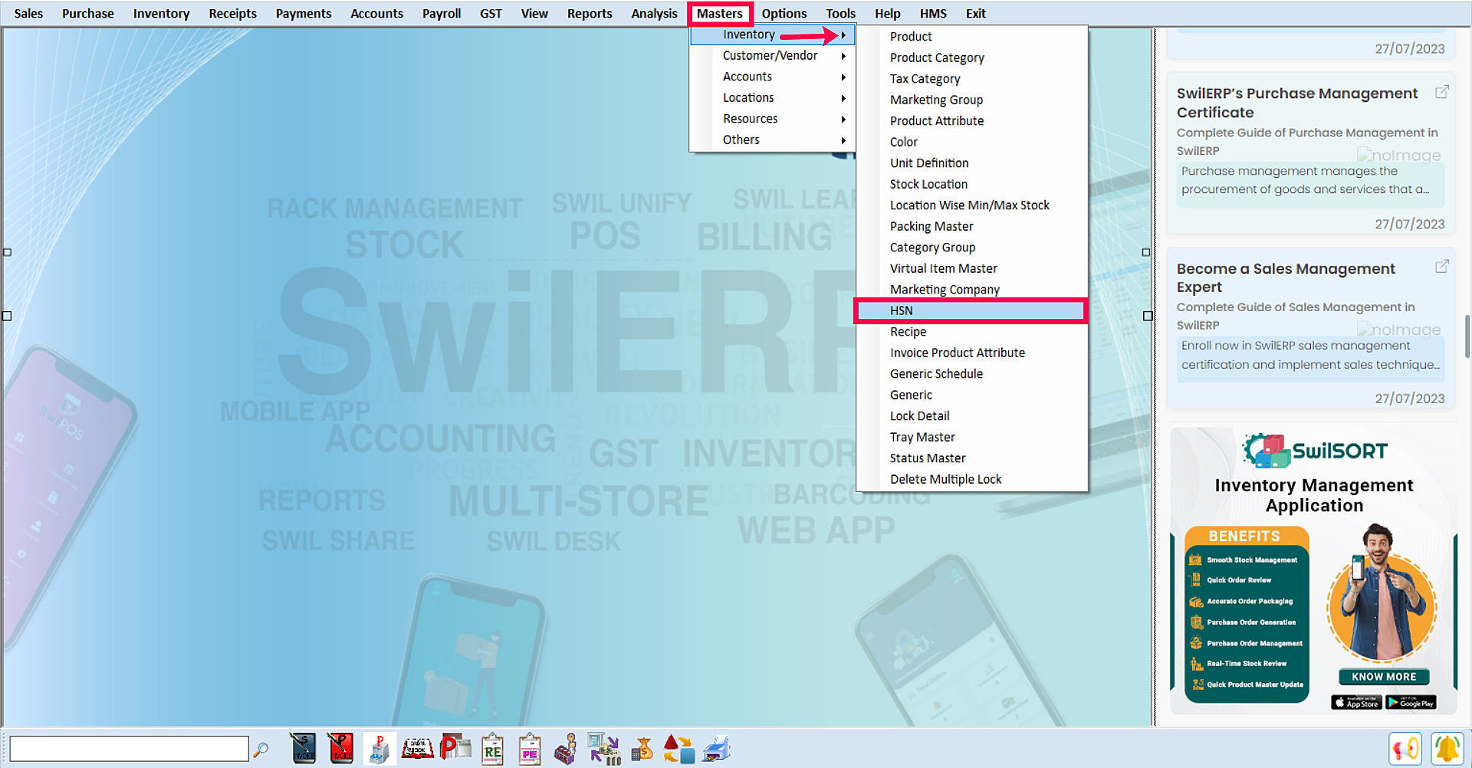Viewport: 1472px width, 768px height.
Task: Open the Payroll menu
Action: pos(442,14)
